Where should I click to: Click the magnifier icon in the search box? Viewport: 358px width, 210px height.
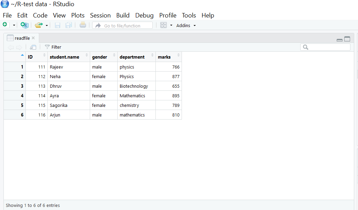[305, 47]
